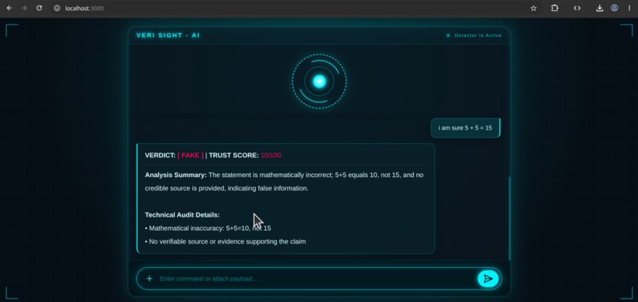
Task: Click the detector active status dot
Action: pyautogui.click(x=448, y=36)
